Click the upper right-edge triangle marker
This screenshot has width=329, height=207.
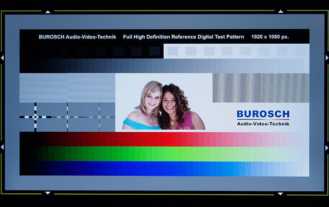327,58
